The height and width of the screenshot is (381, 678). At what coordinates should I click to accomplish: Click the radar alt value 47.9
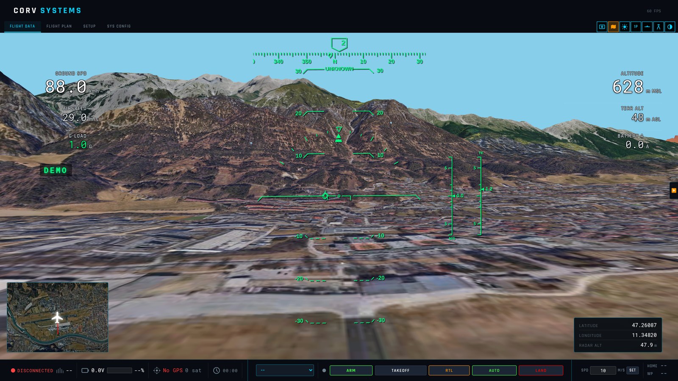(647, 345)
